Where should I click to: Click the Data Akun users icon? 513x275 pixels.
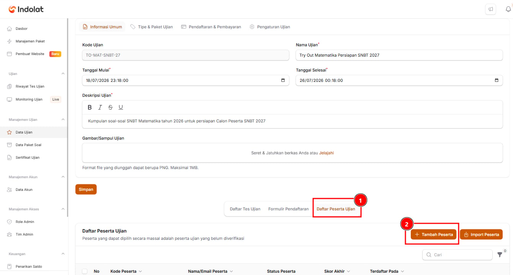click(x=10, y=190)
